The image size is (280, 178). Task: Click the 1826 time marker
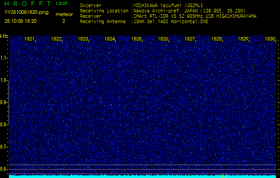[163, 39]
